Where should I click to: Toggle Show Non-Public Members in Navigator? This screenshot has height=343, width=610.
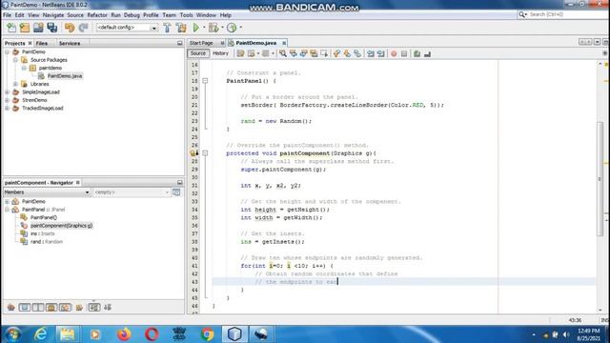51,308
